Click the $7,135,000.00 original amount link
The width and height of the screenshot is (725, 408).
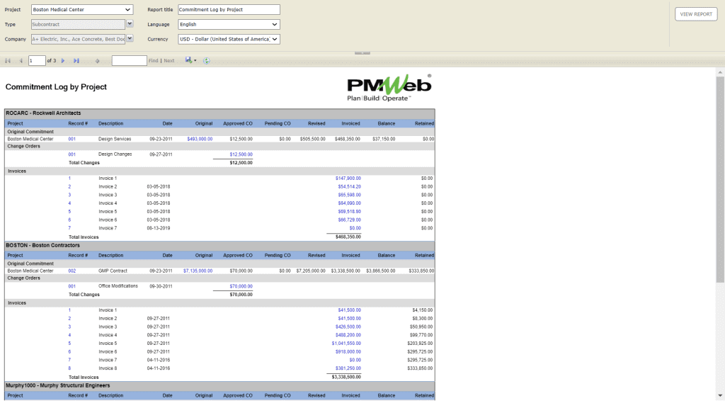198,271
